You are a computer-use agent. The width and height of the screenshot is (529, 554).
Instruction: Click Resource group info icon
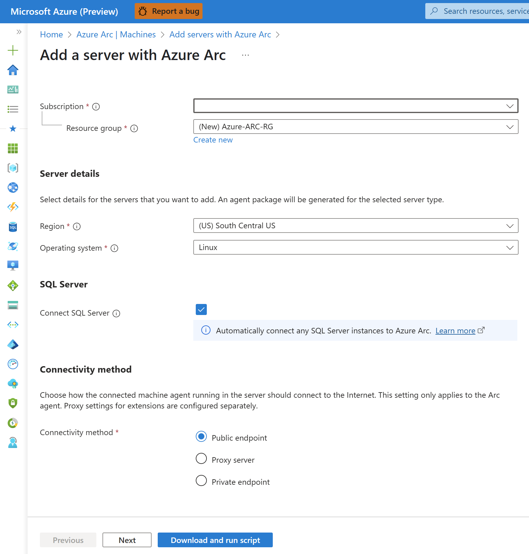tap(134, 128)
